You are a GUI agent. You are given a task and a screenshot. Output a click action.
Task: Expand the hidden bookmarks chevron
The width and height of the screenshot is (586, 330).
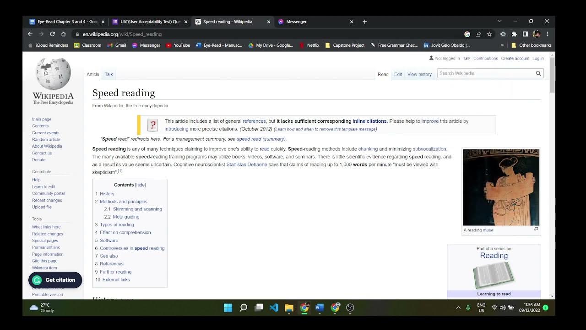pos(502,45)
